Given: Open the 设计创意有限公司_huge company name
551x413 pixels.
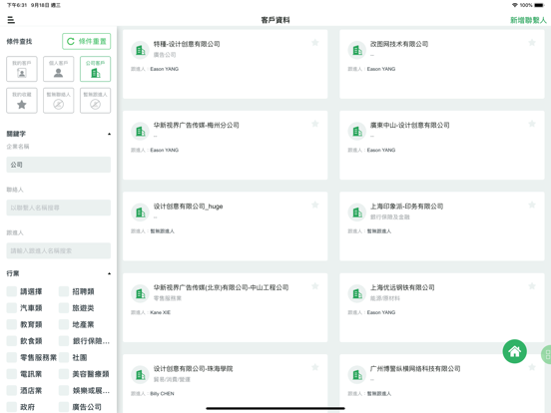Looking at the screenshot, I should 188,206.
